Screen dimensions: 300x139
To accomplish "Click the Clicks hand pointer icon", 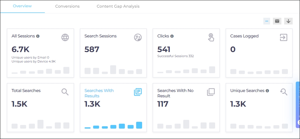I will coord(211,37).
